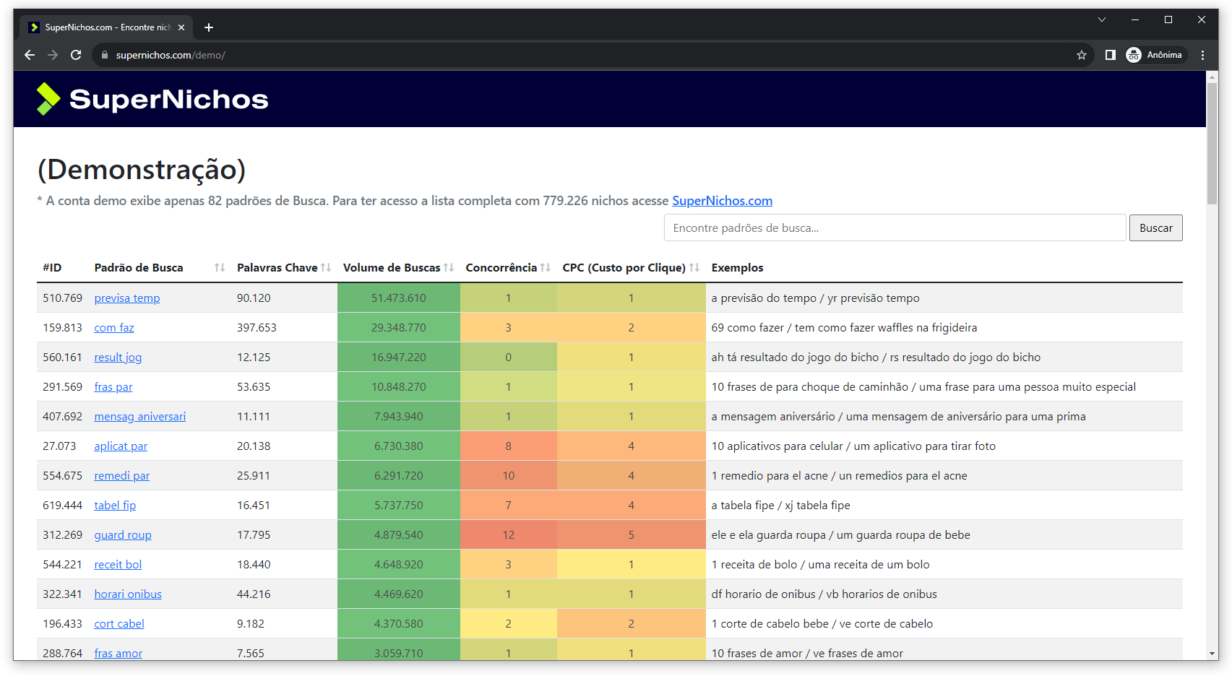Click the SuperNichos logo in header

coord(152,99)
